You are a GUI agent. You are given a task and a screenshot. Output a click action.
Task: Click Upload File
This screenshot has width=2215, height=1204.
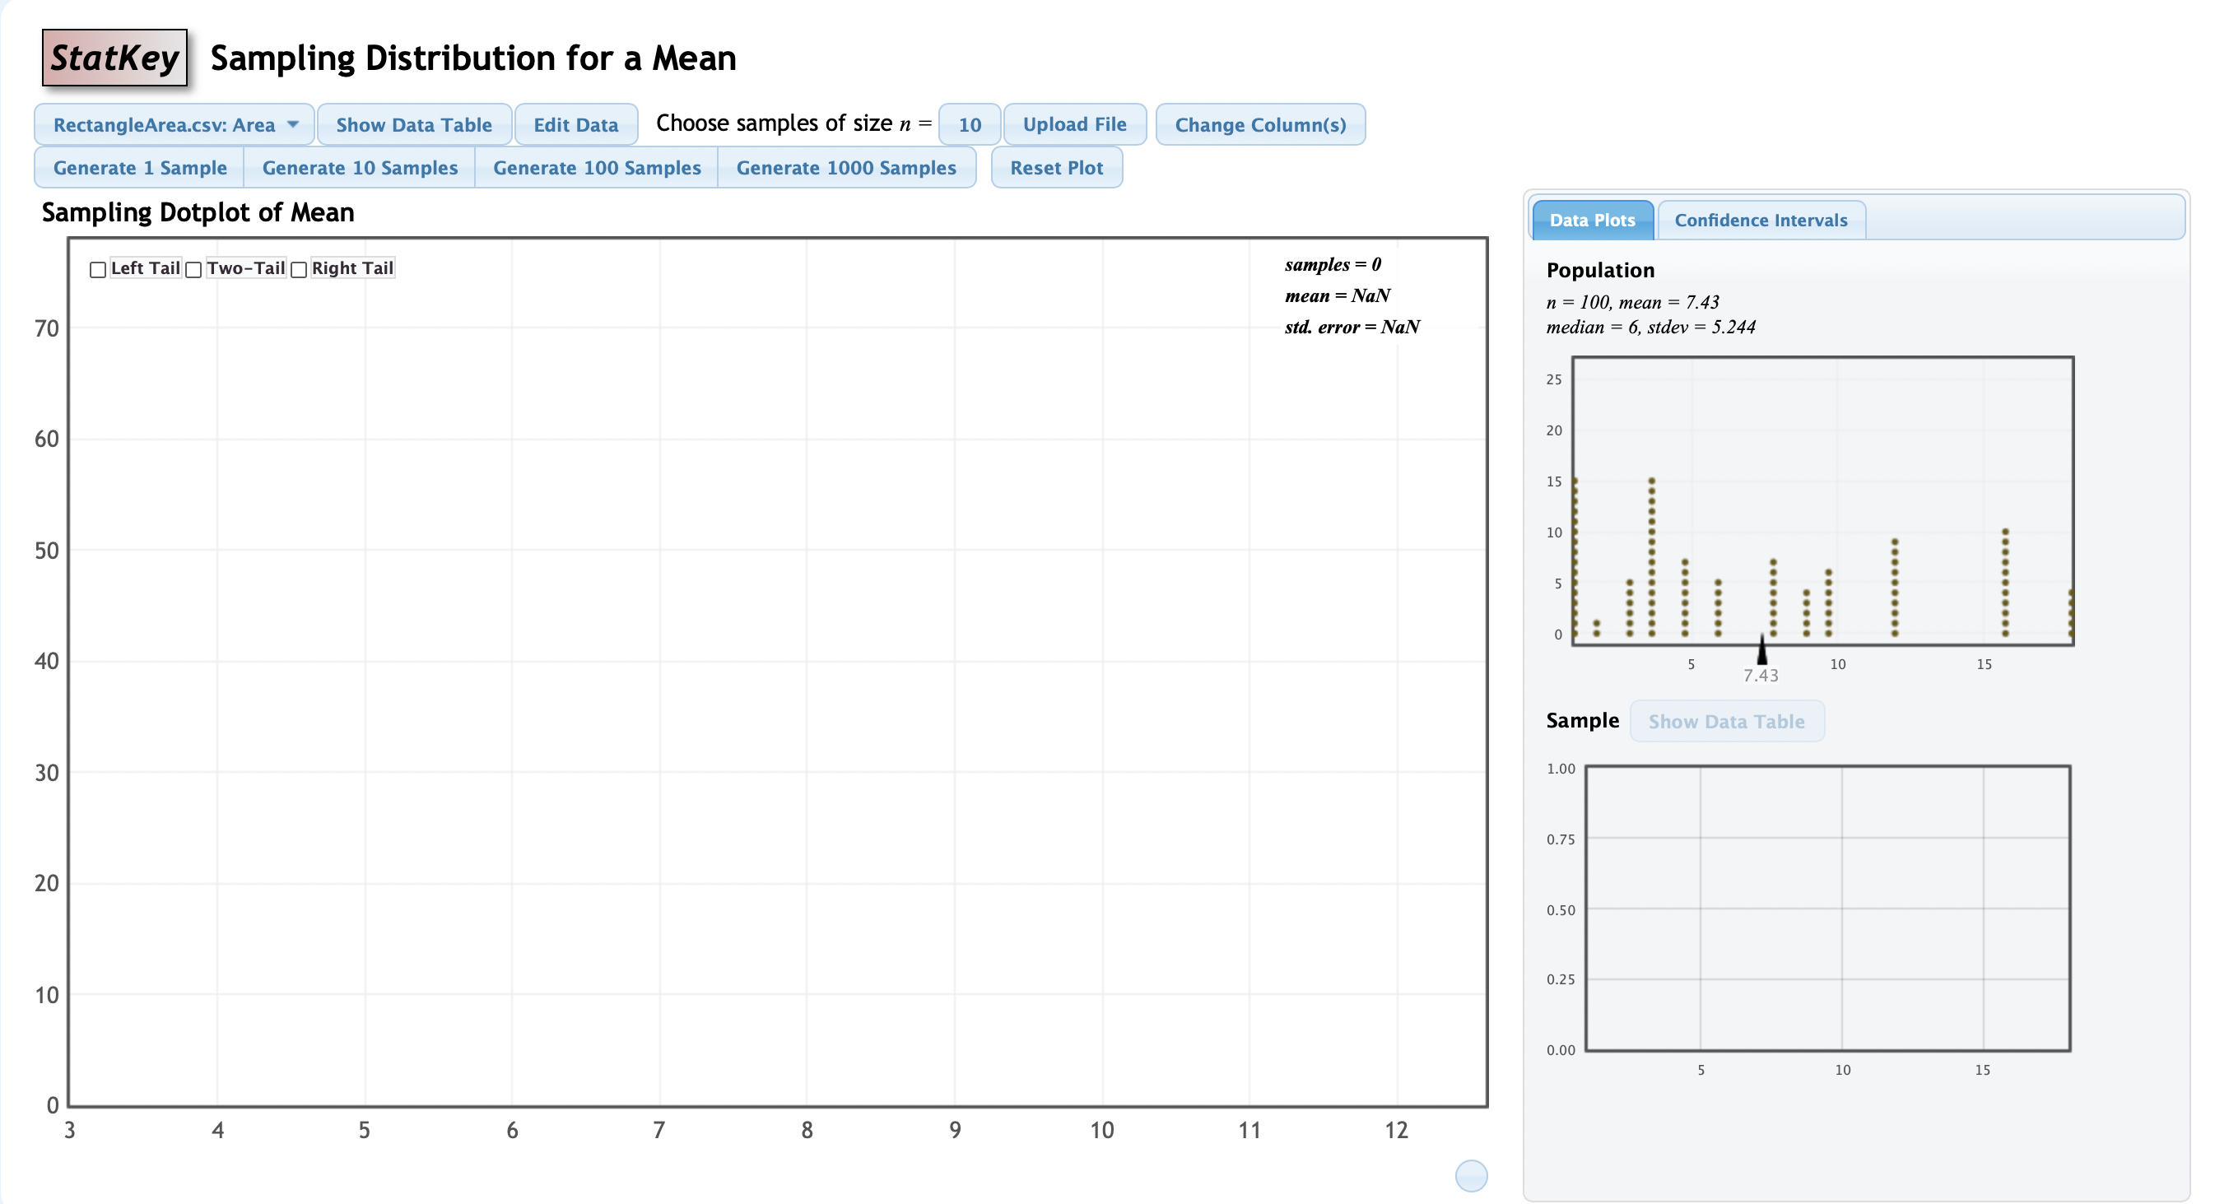(1074, 125)
